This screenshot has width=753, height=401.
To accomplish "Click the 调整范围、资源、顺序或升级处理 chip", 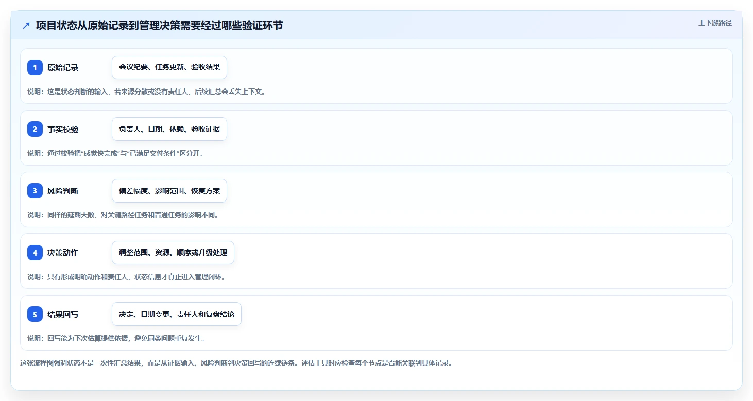I will point(173,252).
